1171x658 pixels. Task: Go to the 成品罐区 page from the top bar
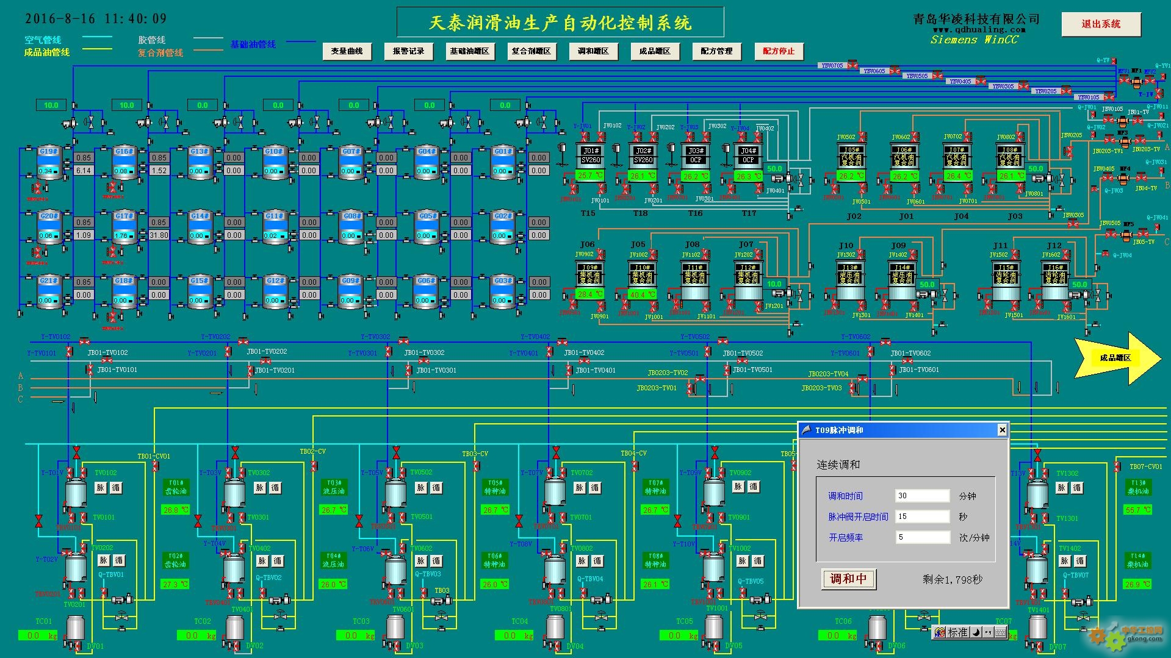click(655, 51)
